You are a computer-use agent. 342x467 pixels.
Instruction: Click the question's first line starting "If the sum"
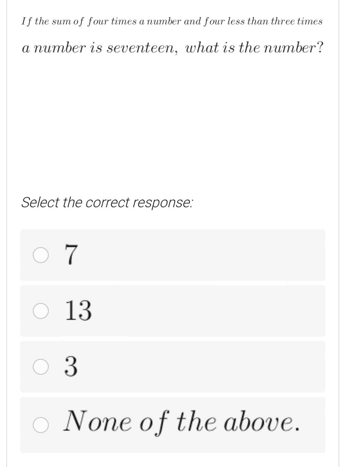(x=172, y=22)
